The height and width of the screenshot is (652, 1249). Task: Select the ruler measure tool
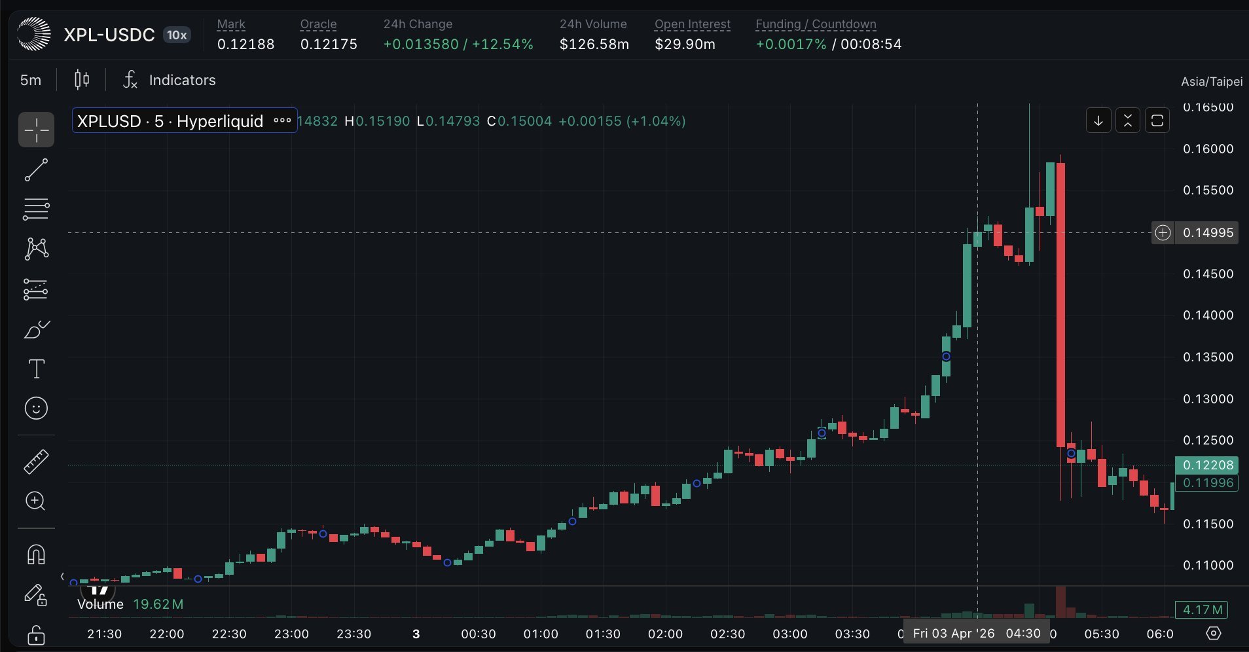tap(36, 462)
